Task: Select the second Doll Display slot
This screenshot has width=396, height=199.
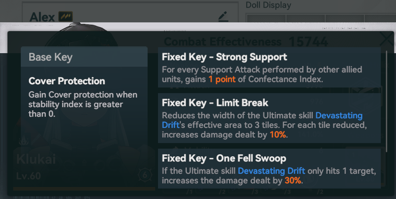Action: click(x=305, y=18)
